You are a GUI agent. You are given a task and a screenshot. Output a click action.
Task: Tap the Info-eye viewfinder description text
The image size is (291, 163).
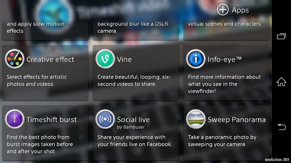tap(225, 84)
